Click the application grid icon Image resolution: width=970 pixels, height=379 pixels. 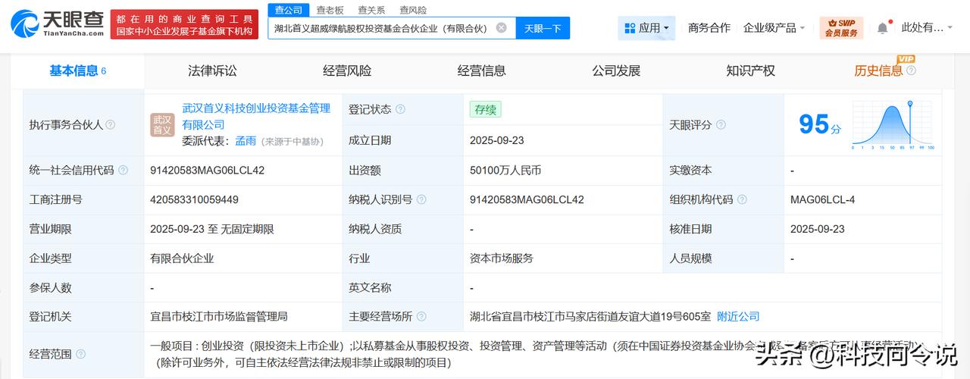pos(630,28)
